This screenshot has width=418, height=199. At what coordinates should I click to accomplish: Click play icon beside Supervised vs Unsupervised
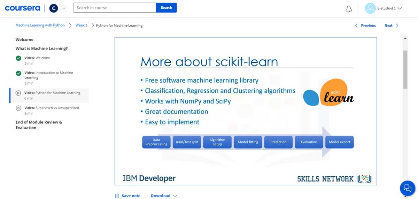(18, 108)
